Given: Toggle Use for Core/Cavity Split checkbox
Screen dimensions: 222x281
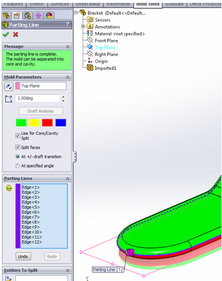Looking at the screenshot, I should coord(18,136).
